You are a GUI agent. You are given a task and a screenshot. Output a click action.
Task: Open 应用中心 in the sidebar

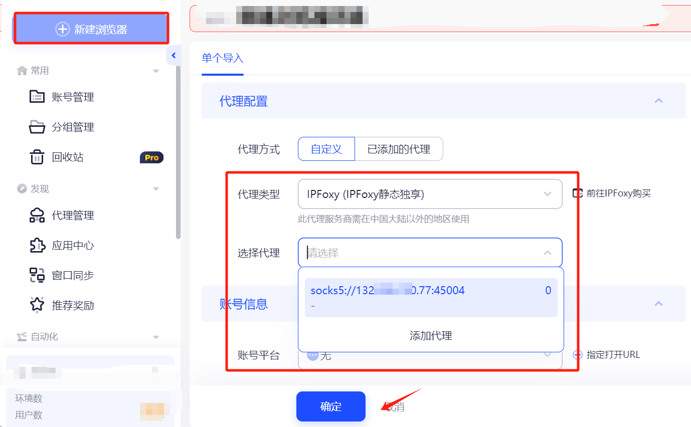(62, 246)
